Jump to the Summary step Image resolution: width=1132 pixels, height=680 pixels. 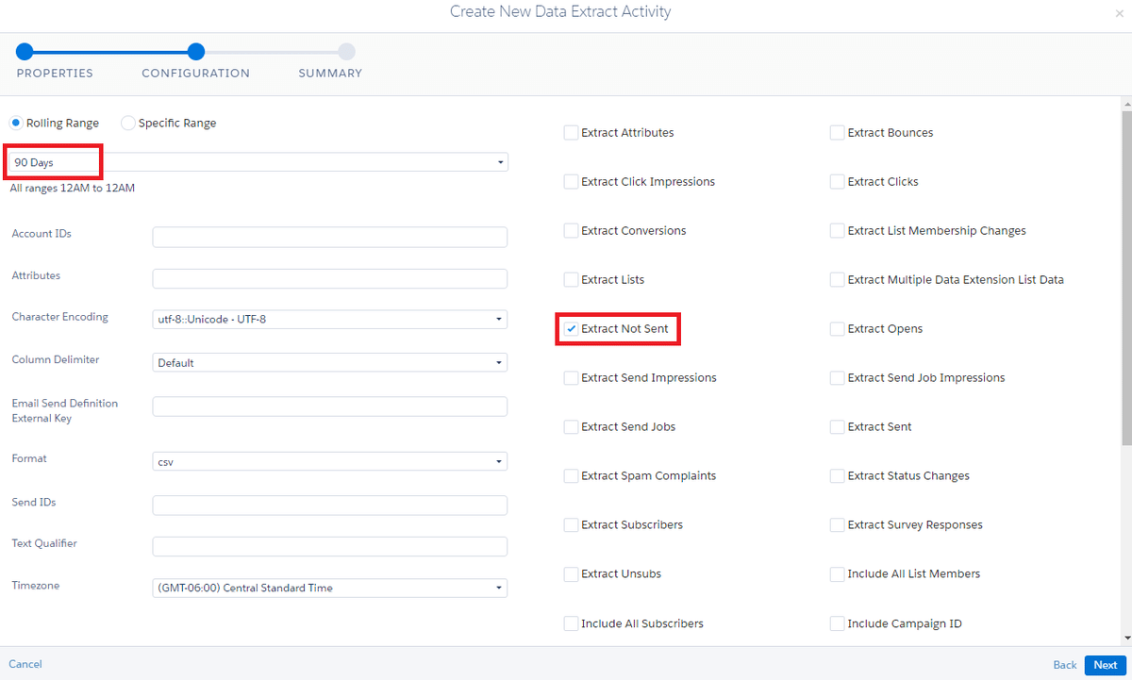click(346, 52)
